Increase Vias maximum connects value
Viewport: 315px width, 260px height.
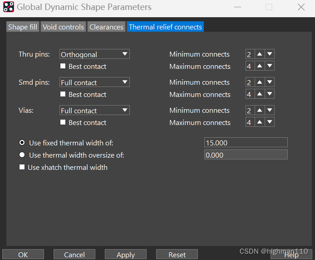[x=260, y=123]
